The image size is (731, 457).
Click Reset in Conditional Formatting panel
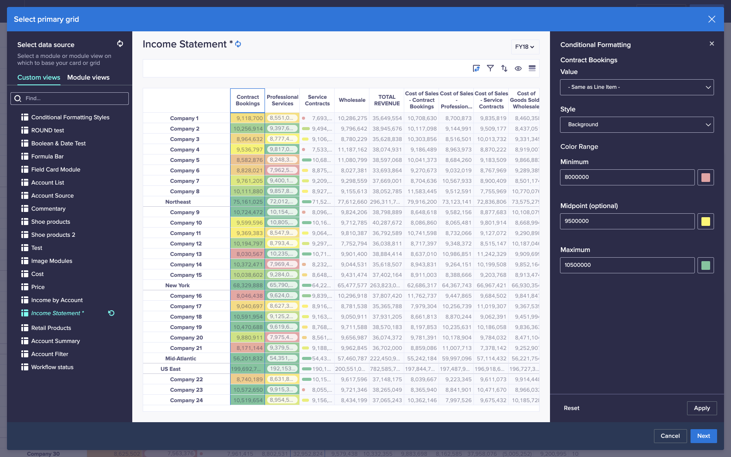pos(571,408)
